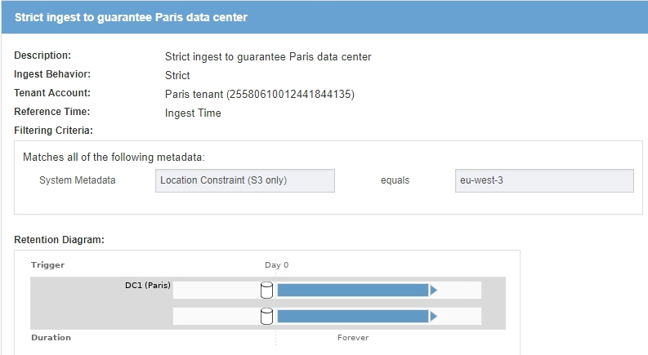648x355 pixels.
Task: Click the DC1 (Paris) row label
Action: [x=148, y=286]
